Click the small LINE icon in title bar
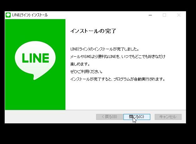This screenshot has height=144, width=196. pyautogui.click(x=8, y=15)
